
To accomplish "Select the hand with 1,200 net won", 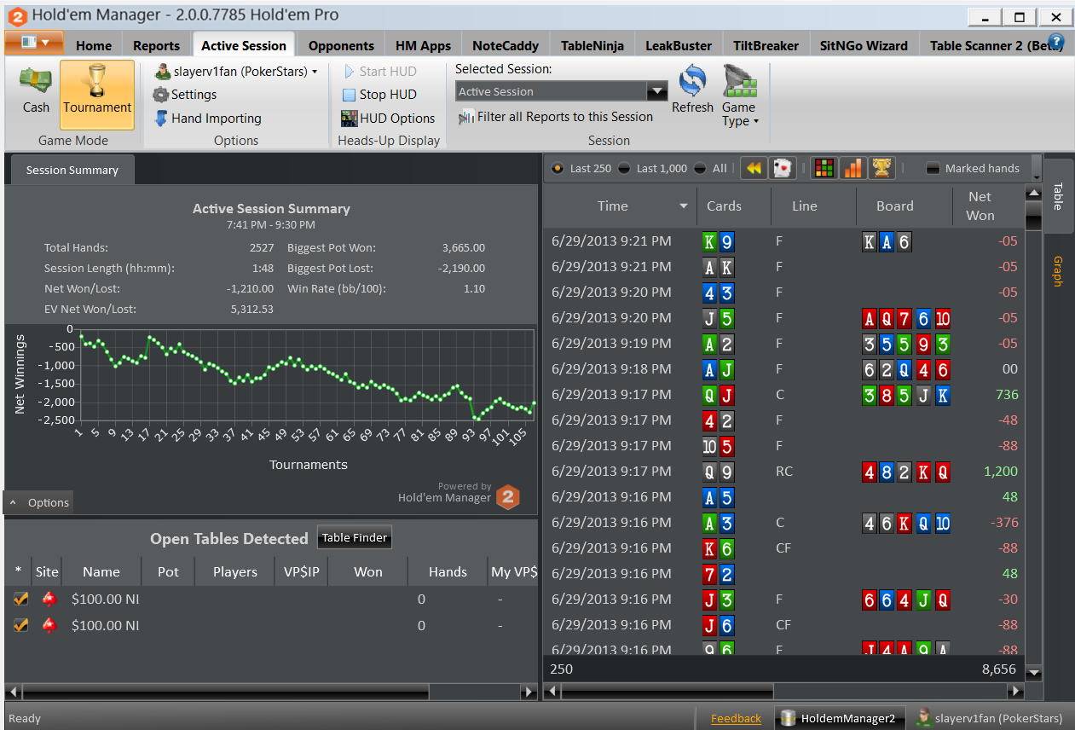I will tap(783, 472).
